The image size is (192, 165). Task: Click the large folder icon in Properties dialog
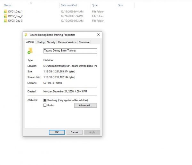(x=30, y=51)
